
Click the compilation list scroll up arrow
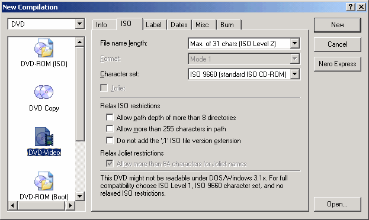click(x=80, y=43)
